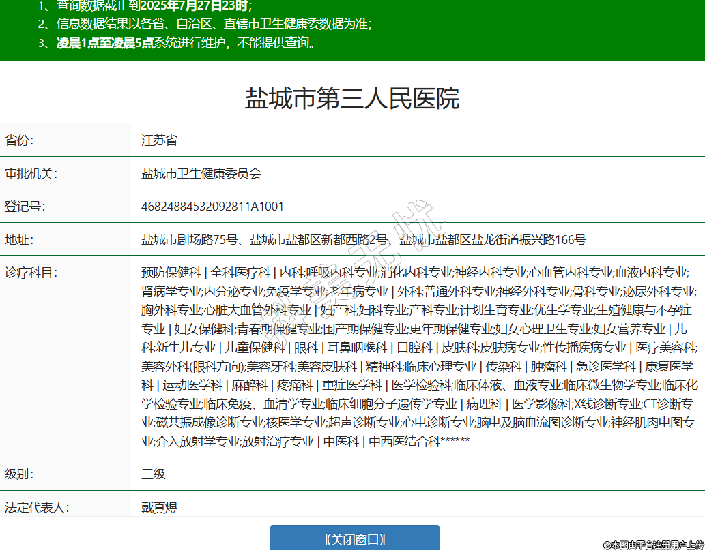705x550 pixels.
Task: Click the province value 江苏省
Action: (x=159, y=140)
